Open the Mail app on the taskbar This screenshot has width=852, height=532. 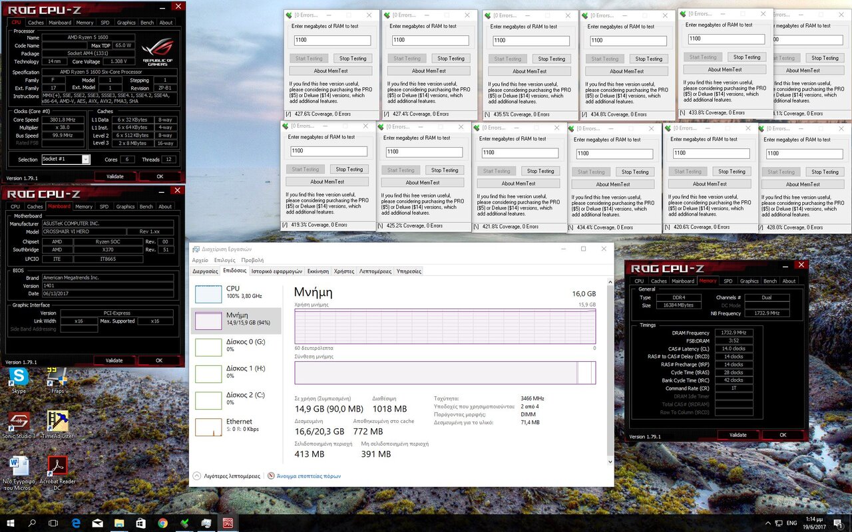click(x=97, y=523)
